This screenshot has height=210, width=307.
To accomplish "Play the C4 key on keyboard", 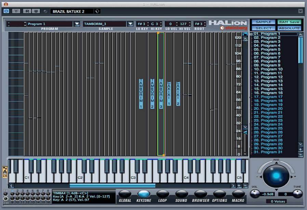I will tap(186, 177).
